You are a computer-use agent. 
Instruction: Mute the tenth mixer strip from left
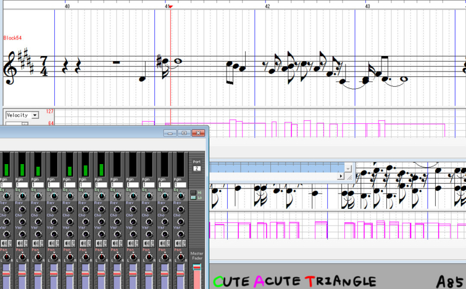coord(147,243)
